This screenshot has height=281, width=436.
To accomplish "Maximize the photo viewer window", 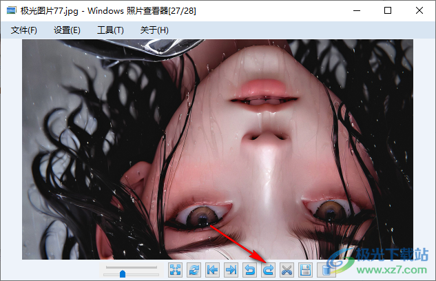I will (388, 11).
